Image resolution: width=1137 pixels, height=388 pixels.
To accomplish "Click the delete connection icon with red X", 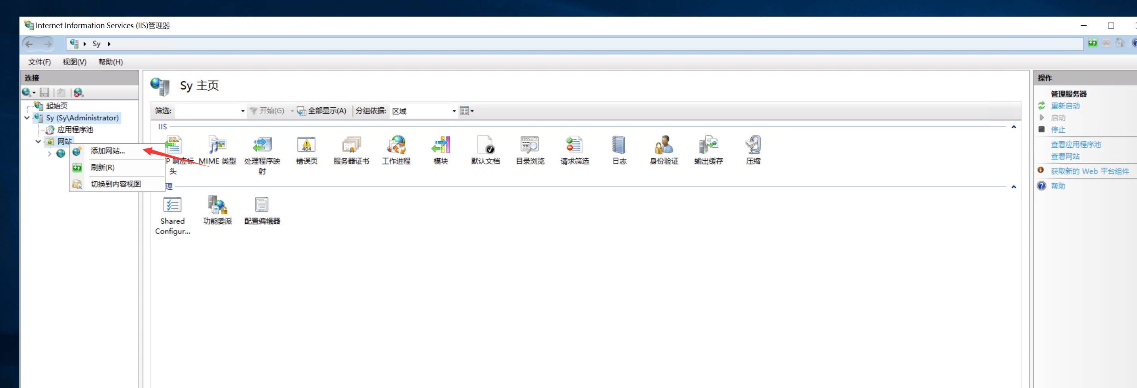I will click(x=79, y=93).
